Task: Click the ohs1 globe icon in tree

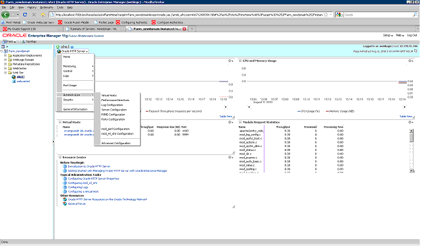Action: 13,77
